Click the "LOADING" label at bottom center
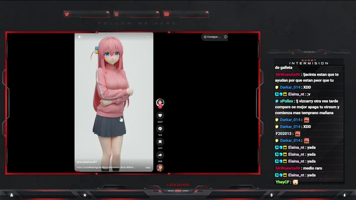This screenshot has height=200, width=356. point(178,185)
